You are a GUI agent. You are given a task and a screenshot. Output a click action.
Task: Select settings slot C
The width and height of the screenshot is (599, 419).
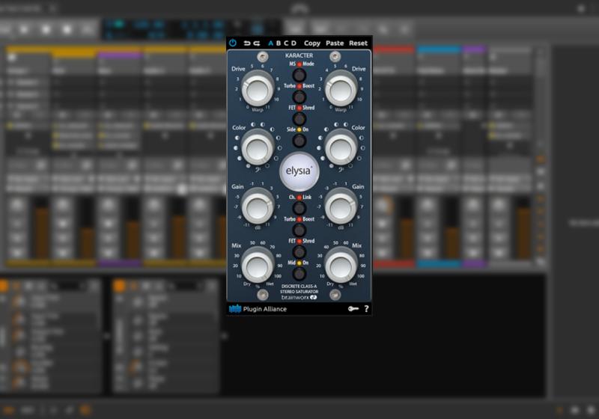[286, 43]
